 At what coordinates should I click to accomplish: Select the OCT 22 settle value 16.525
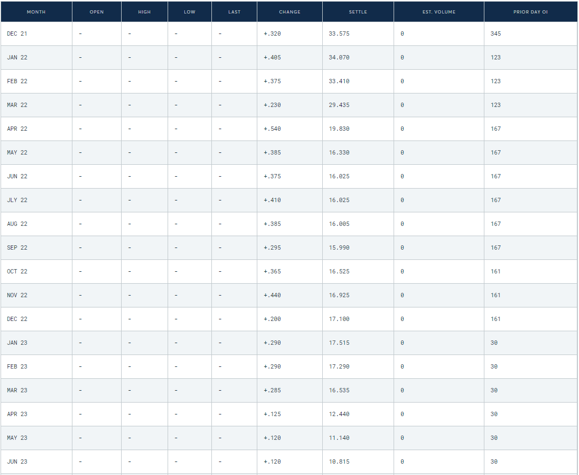(x=339, y=271)
